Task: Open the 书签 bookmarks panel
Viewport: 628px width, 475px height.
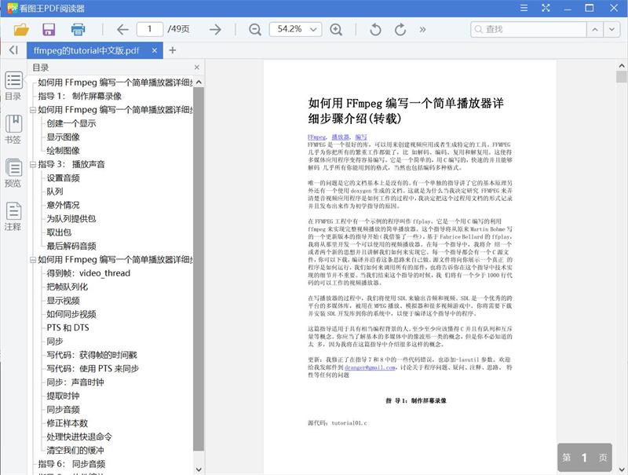Action: click(x=13, y=130)
